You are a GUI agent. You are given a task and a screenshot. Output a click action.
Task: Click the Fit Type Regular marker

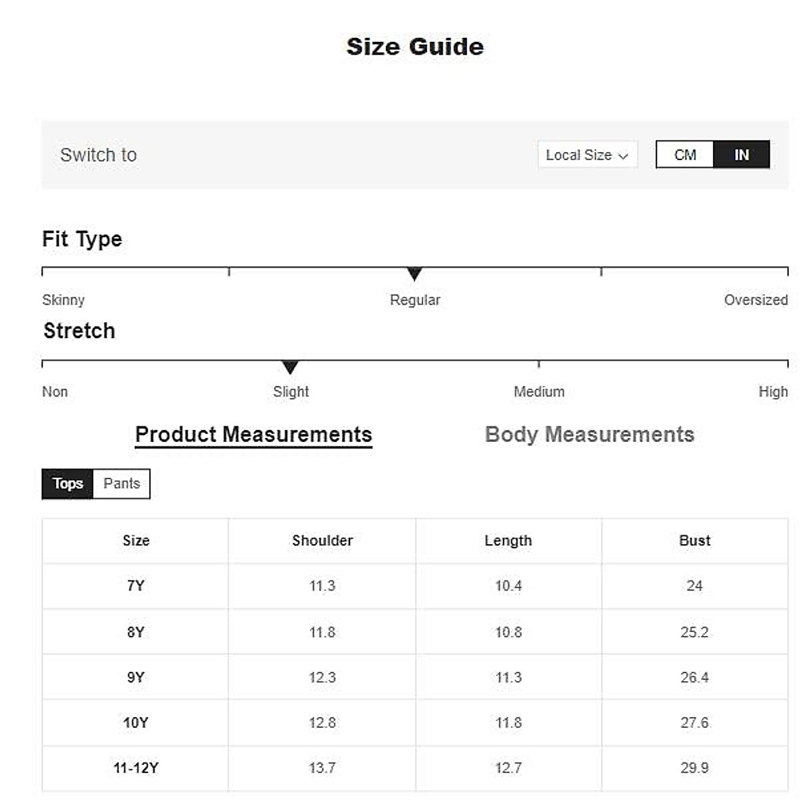(x=414, y=274)
